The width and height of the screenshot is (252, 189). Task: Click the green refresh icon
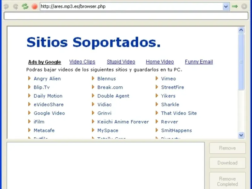(25, 6)
